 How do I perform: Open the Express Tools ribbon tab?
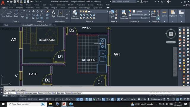[97, 8]
